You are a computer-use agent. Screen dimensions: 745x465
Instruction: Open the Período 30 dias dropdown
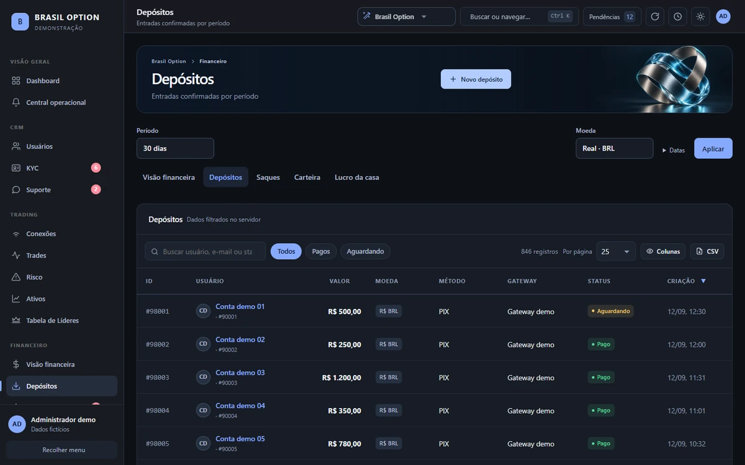coord(175,148)
